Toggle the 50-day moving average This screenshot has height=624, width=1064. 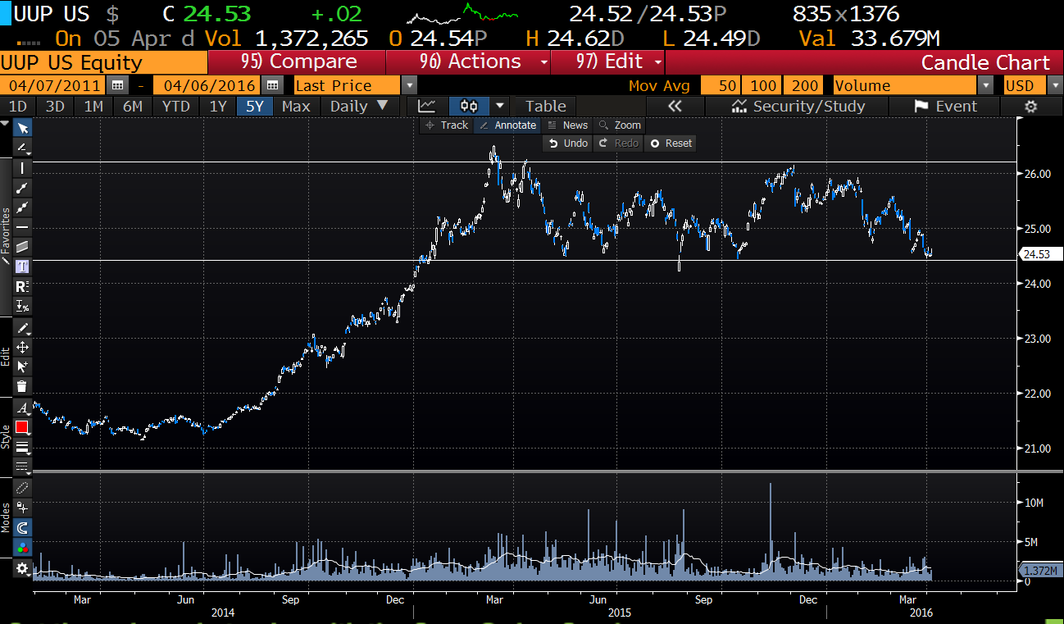[x=728, y=85]
